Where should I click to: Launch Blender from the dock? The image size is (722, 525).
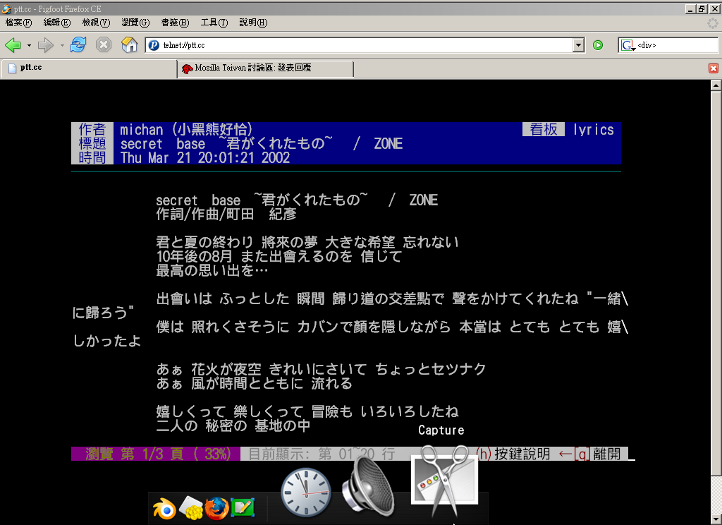tap(166, 508)
